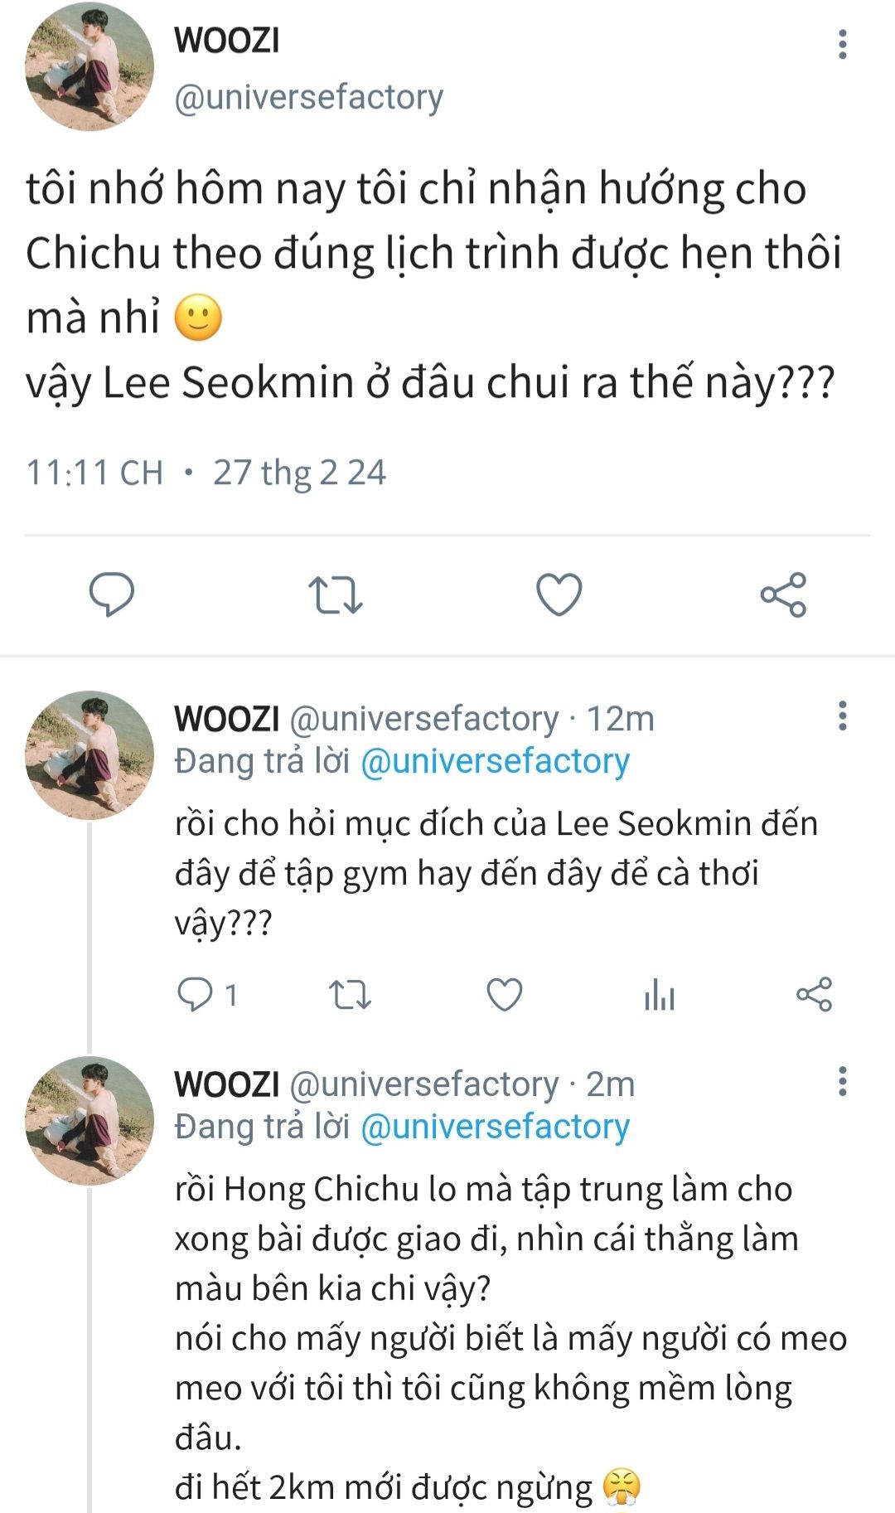Screen dimensions: 895x1513
Task: Retweet the 12m gym tweet
Action: click(x=350, y=994)
